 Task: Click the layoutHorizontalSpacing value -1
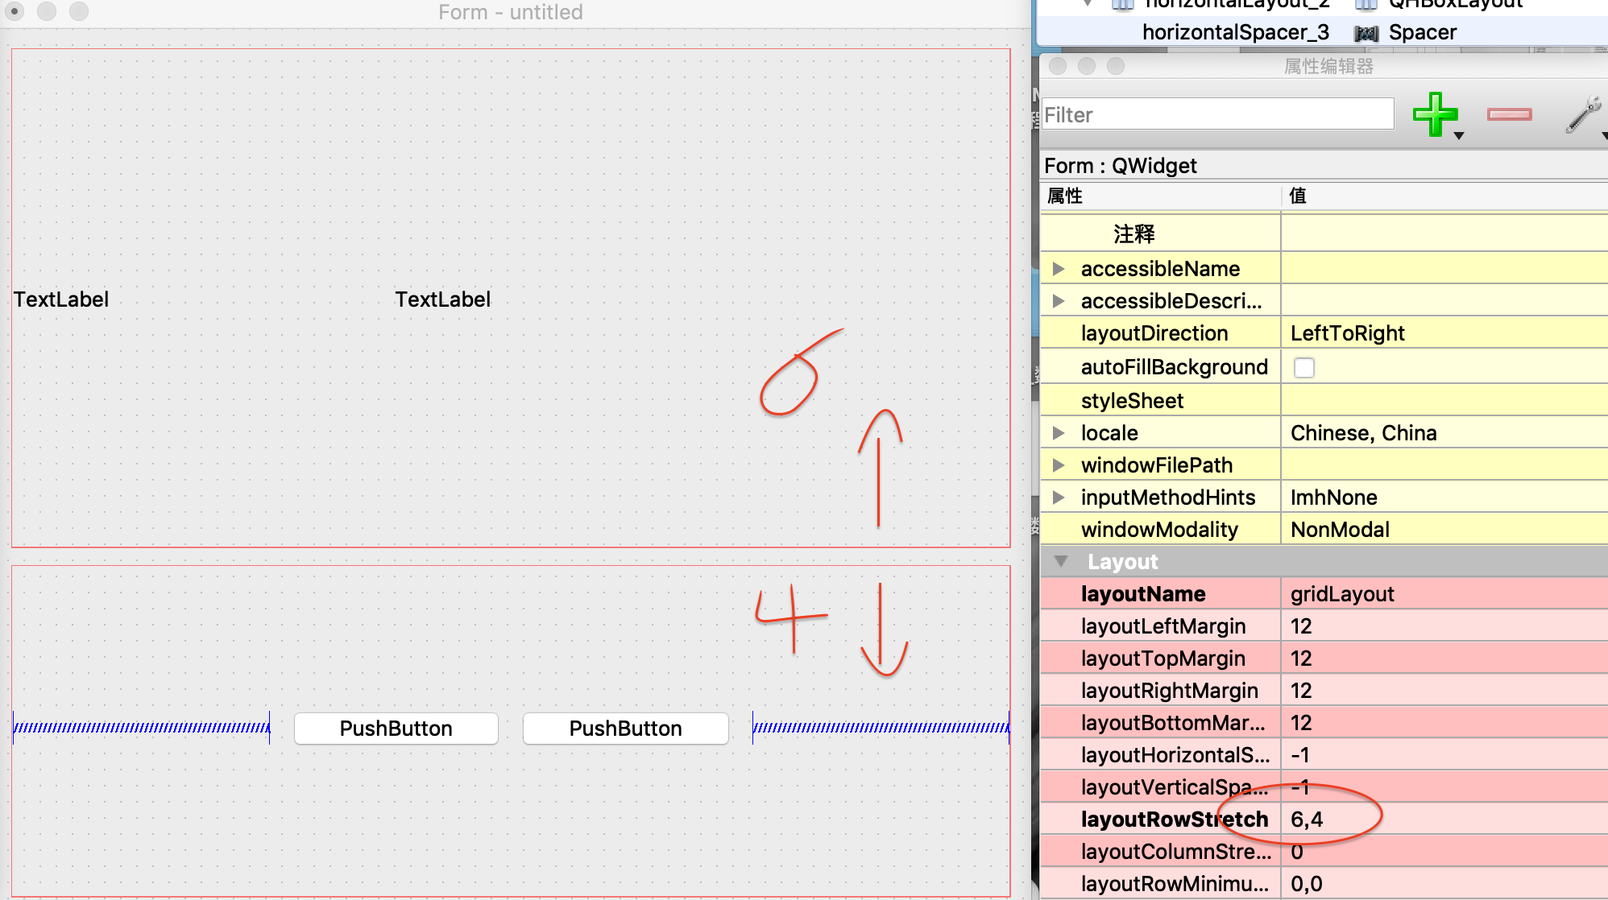pyautogui.click(x=1299, y=755)
